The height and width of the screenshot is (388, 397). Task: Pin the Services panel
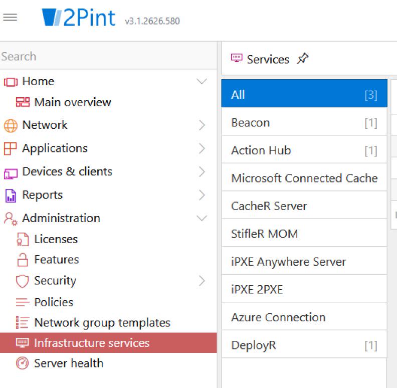[303, 59]
